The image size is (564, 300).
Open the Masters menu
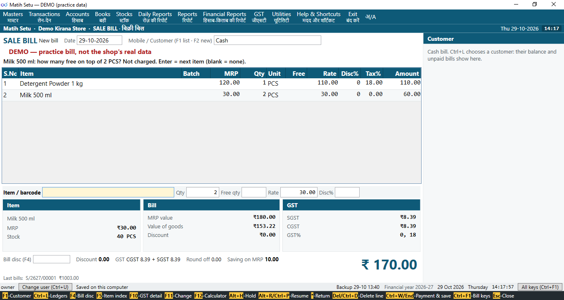click(x=13, y=17)
